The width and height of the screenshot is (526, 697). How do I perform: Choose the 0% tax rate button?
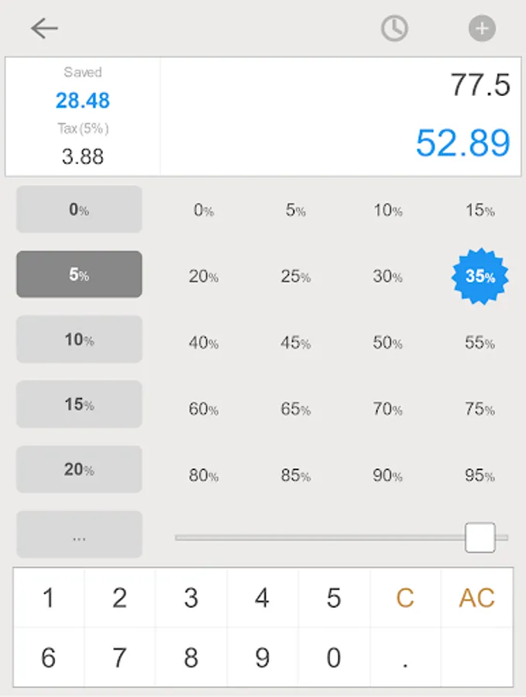coord(79,209)
